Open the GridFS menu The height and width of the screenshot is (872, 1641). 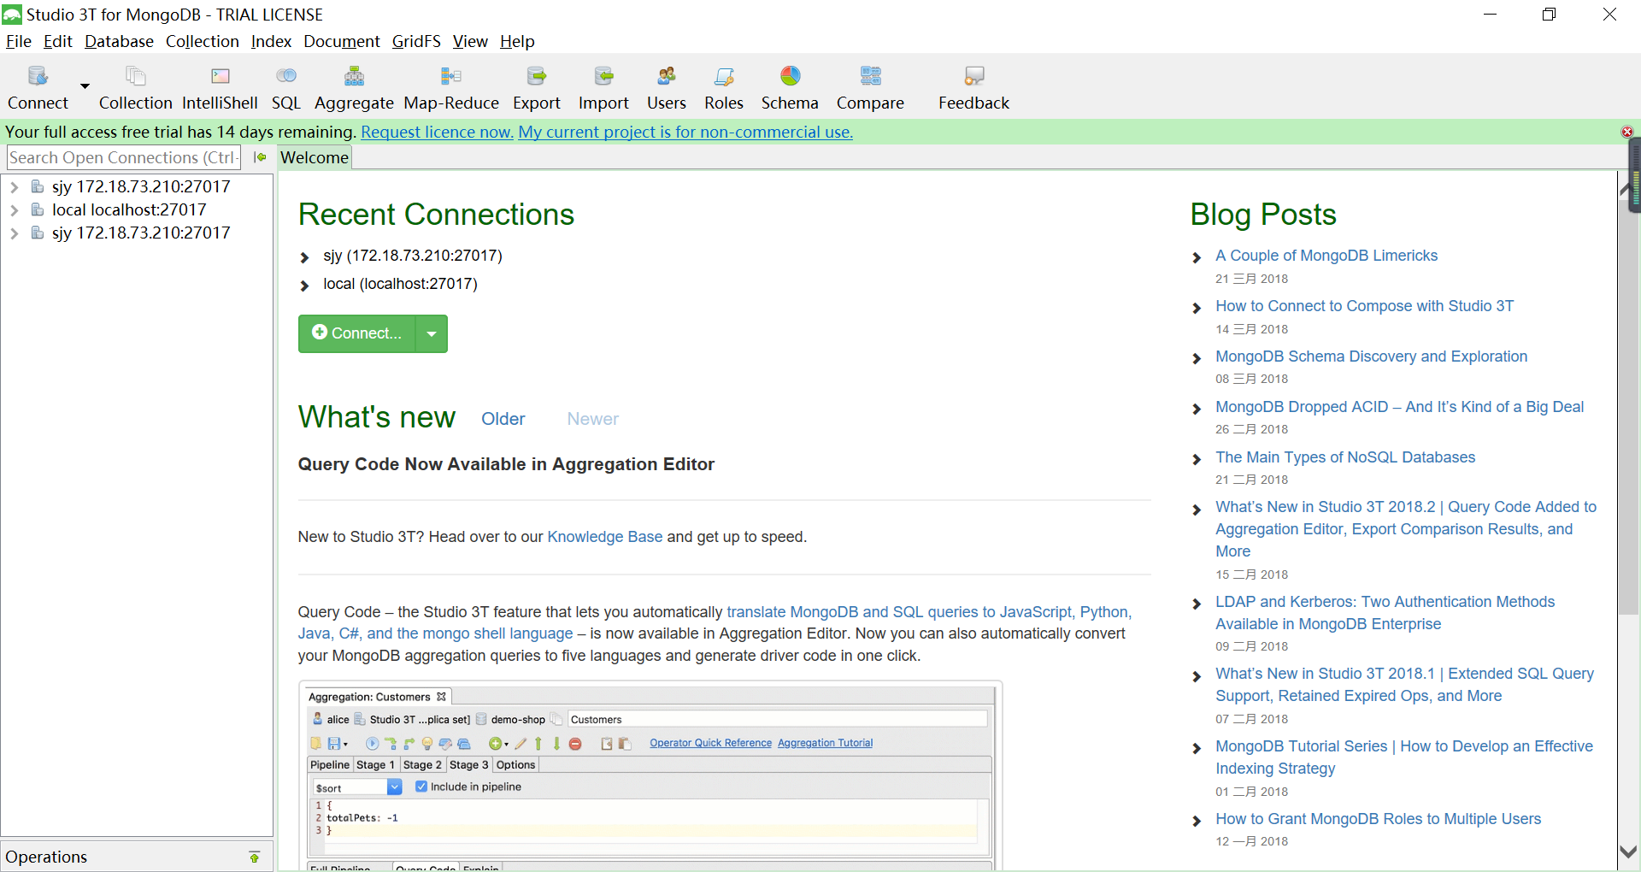[x=416, y=41]
